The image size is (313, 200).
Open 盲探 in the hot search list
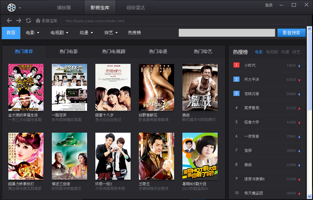coord(248,151)
